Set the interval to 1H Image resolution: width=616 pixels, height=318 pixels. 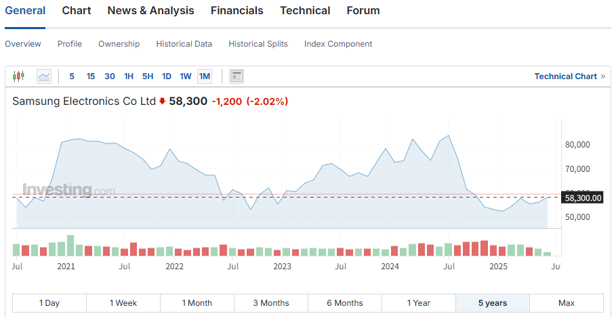[x=129, y=76]
